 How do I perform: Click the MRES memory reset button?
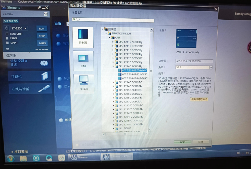[x=42, y=43]
